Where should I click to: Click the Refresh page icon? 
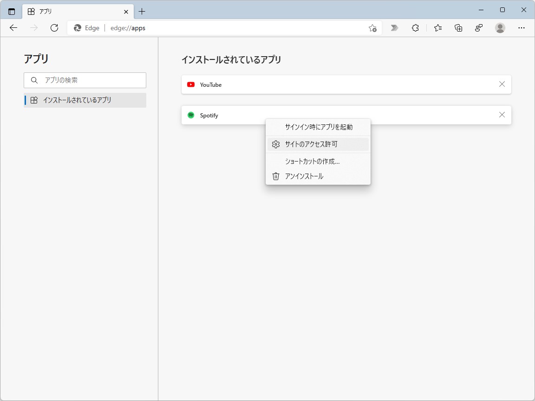pyautogui.click(x=54, y=28)
